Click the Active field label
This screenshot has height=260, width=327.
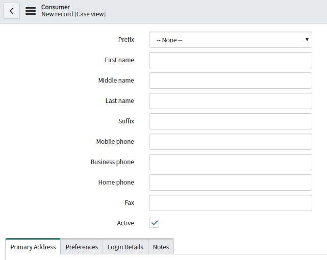point(125,223)
